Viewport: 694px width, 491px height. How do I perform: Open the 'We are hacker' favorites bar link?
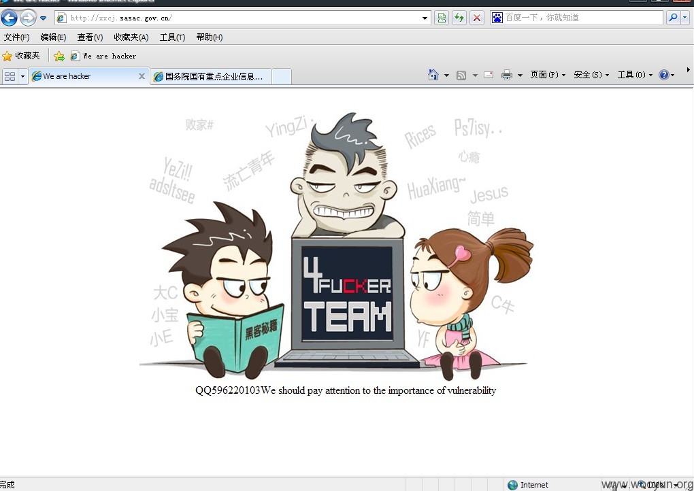tap(103, 56)
